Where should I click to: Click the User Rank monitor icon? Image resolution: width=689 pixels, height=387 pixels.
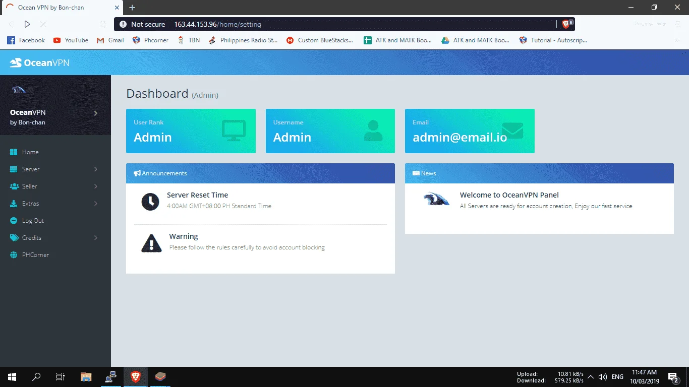234,131
